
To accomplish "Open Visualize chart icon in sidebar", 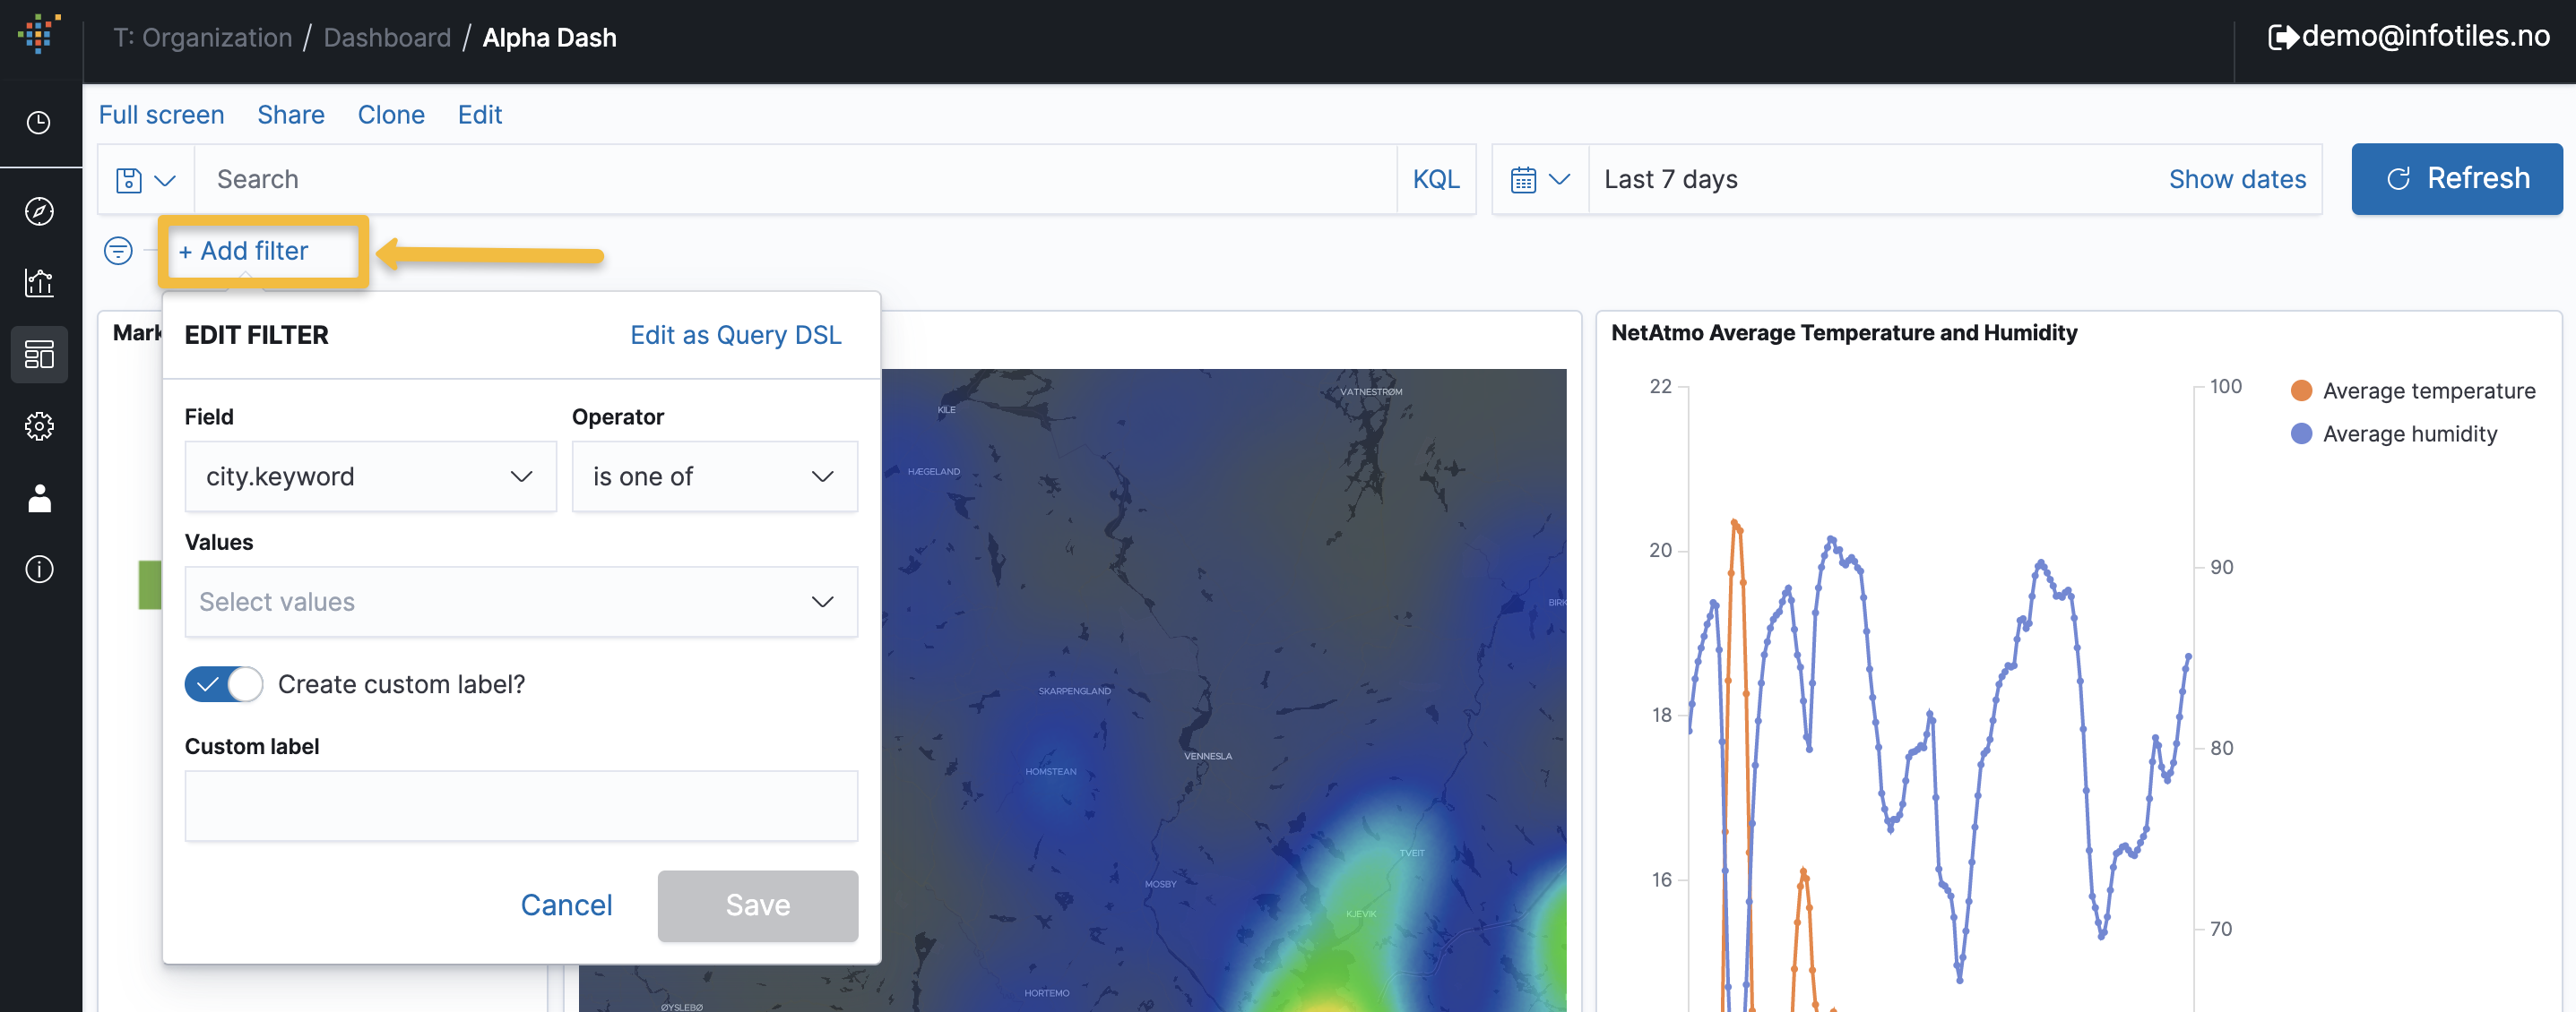I will (39, 283).
